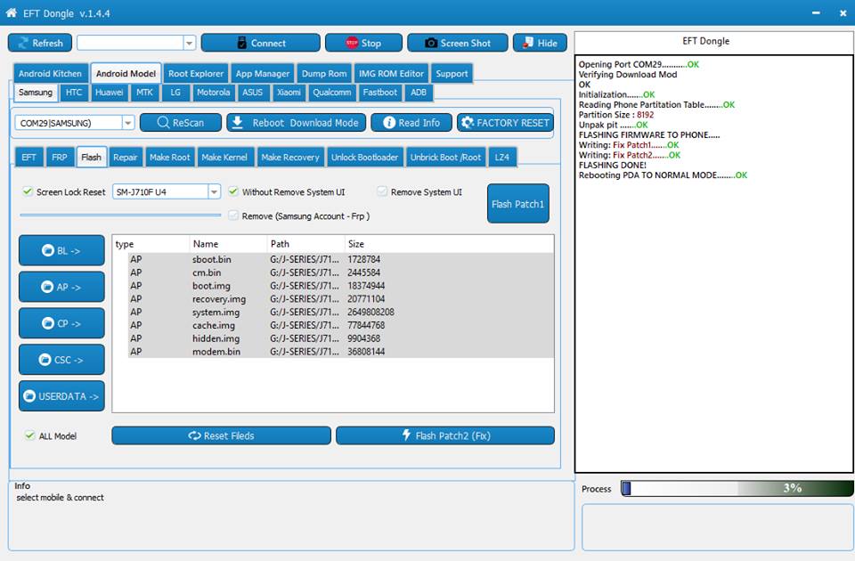Expand the empty dropdown next to Refresh
The height and width of the screenshot is (561, 855).
point(189,43)
